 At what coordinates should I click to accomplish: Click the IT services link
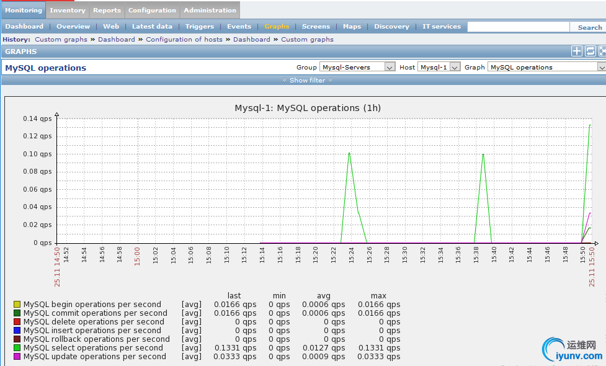pos(442,27)
